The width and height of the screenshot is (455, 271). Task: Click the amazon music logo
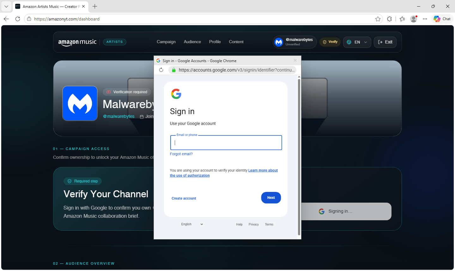77,42
